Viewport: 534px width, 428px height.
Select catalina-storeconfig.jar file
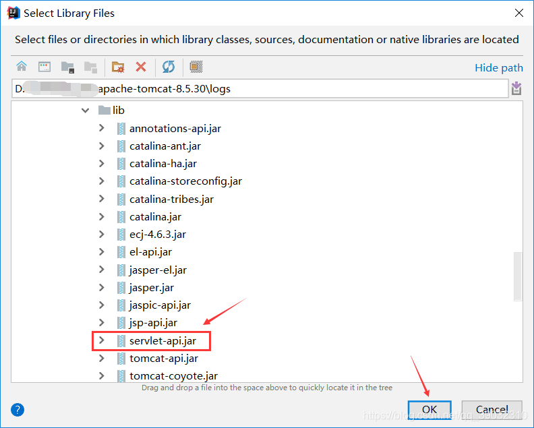179,181
